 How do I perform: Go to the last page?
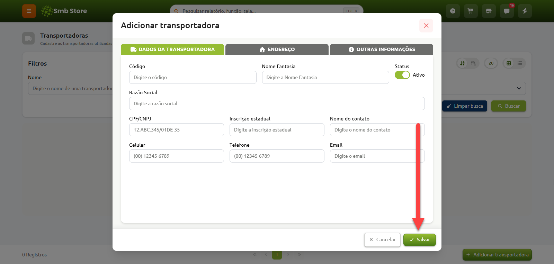pos(299,255)
